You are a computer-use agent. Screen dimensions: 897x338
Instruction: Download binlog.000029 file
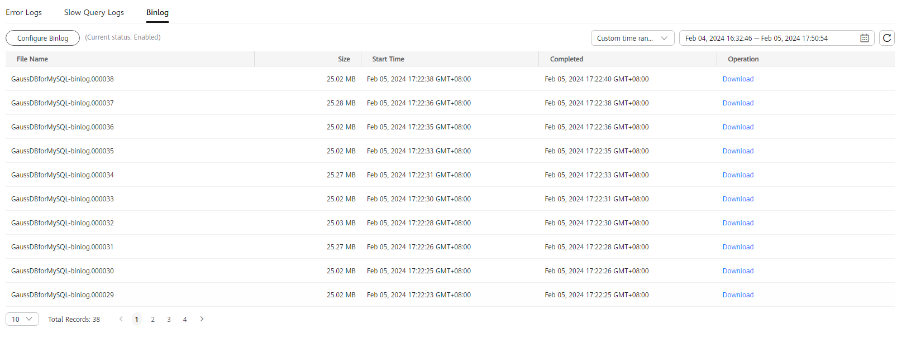pos(738,295)
